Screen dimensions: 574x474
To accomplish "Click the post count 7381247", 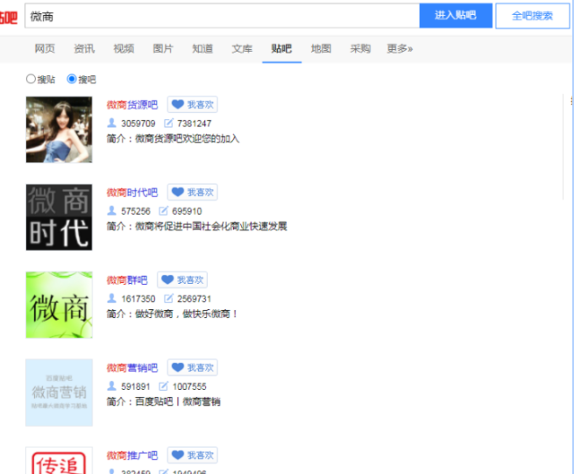I will 195,124.
